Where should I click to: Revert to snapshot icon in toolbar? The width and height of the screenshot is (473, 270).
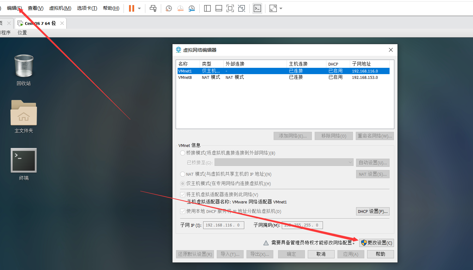[x=180, y=9]
